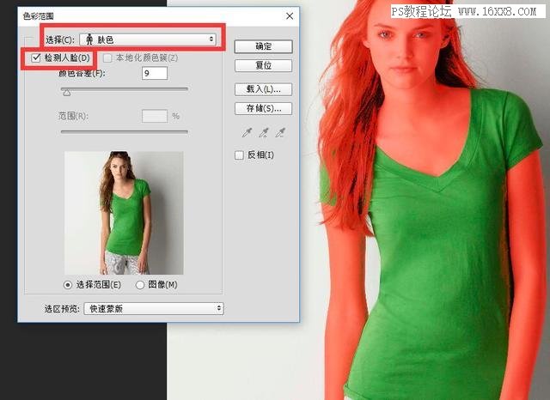The width and height of the screenshot is (550, 400).
Task: Choose the 选择范围 radio button
Action: click(68, 285)
